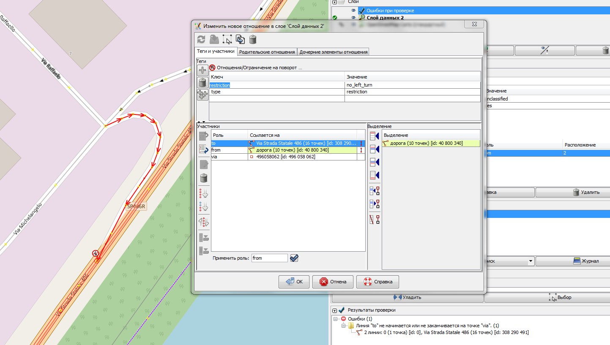Click the upper download members icon
The height and width of the screenshot is (345, 610).
pos(204,237)
